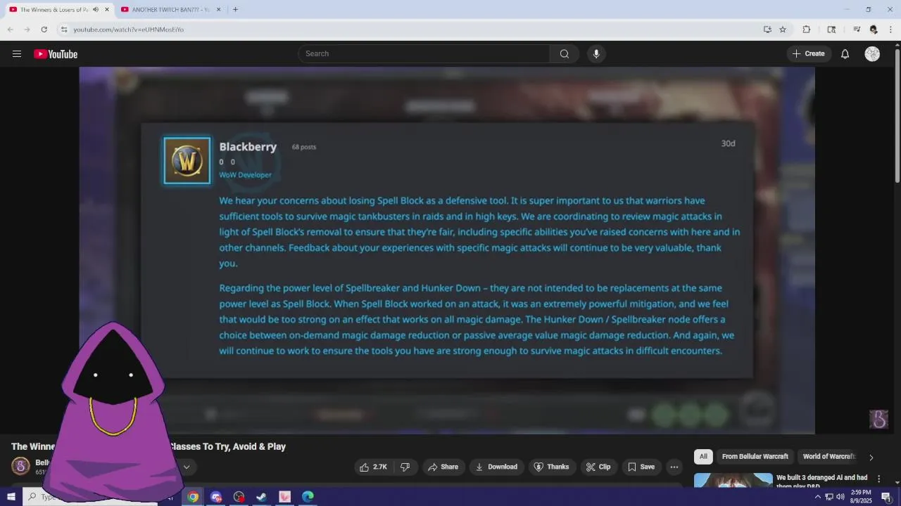The height and width of the screenshot is (506, 901).
Task: Focus the YouTube search field
Action: click(x=424, y=54)
